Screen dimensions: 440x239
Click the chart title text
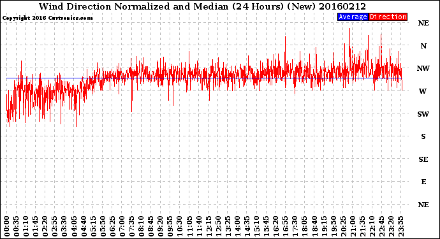[x=202, y=6]
